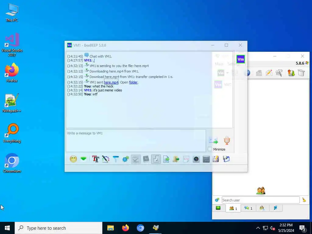Click the pencil edit note icon in BeeBEEP main window
The height and width of the screenshot is (234, 312).
pyautogui.click(x=269, y=73)
